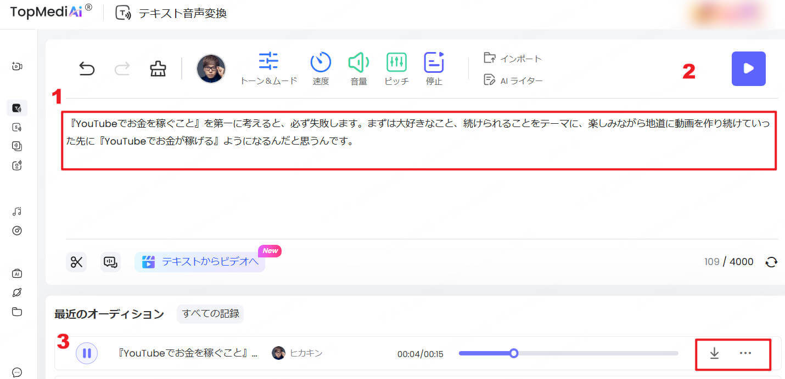The width and height of the screenshot is (785, 379).
Task: Click the インポート import option
Action: tap(513, 58)
